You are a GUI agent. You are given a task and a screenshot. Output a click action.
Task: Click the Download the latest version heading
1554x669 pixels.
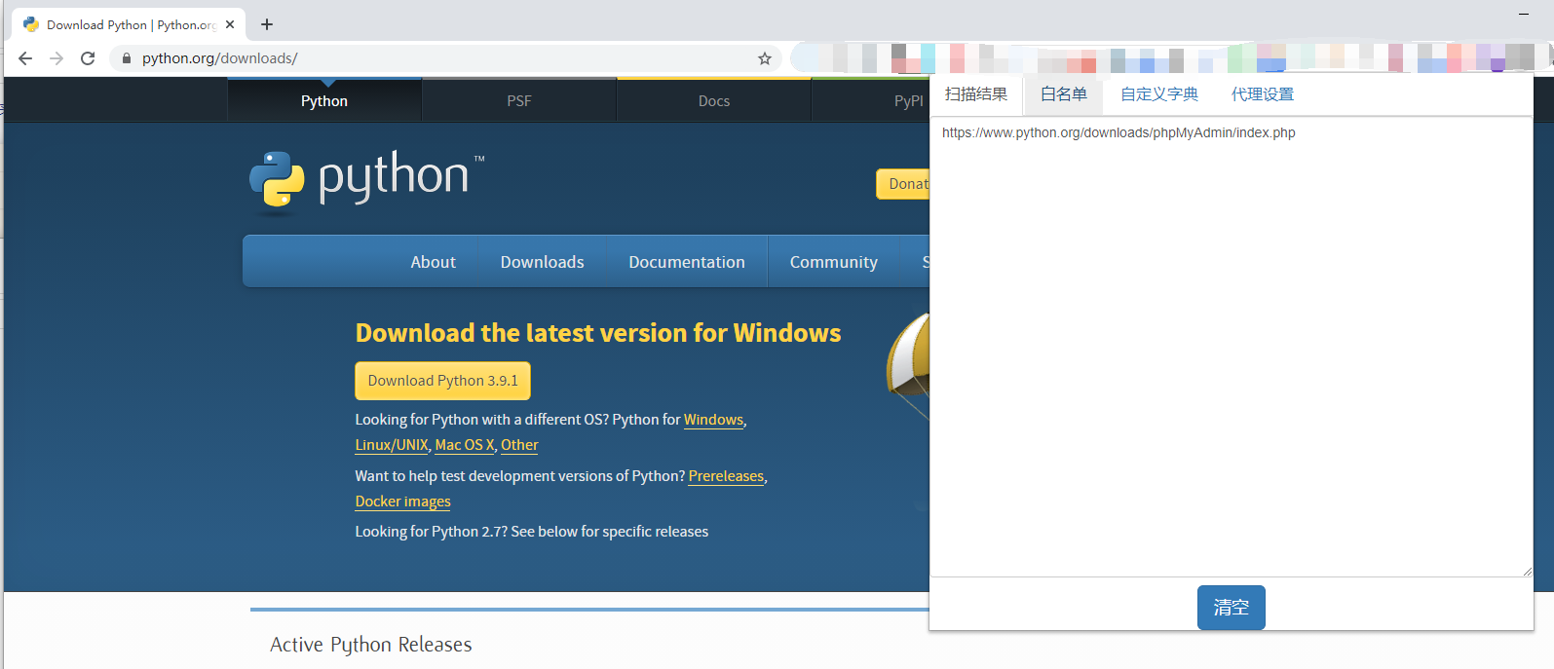coord(598,333)
